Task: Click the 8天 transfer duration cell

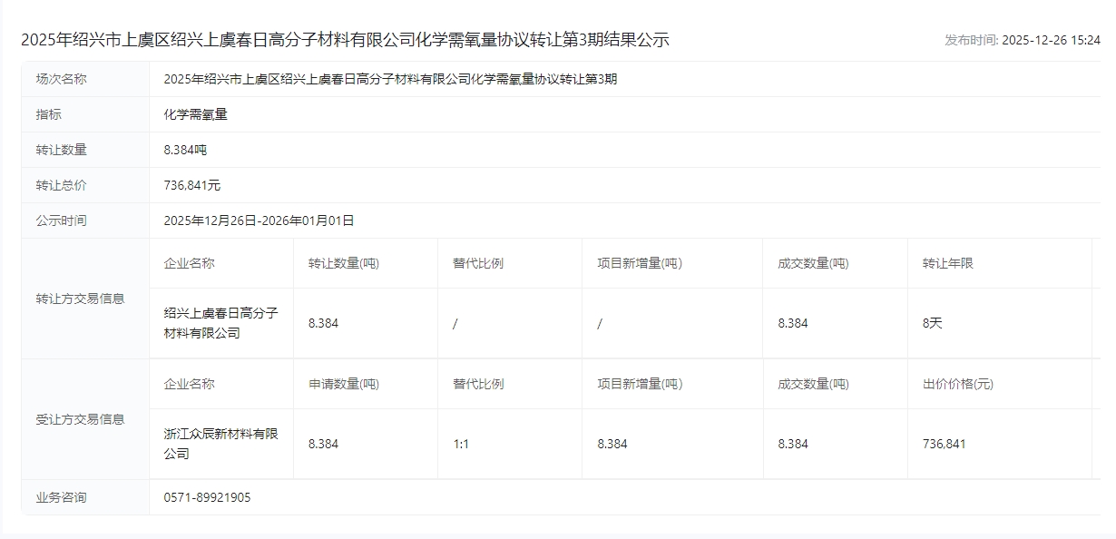Action: click(932, 323)
